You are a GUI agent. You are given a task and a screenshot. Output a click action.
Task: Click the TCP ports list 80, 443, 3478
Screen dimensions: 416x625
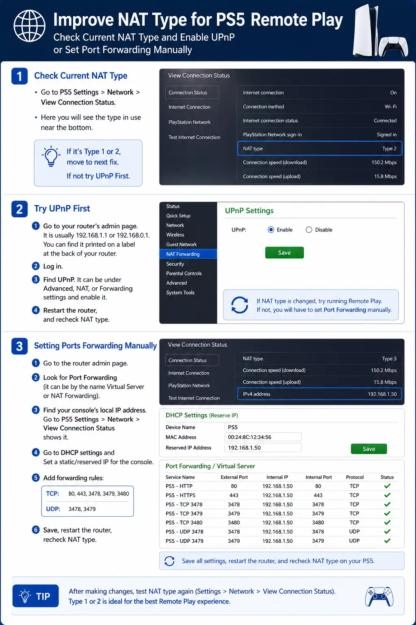(99, 494)
